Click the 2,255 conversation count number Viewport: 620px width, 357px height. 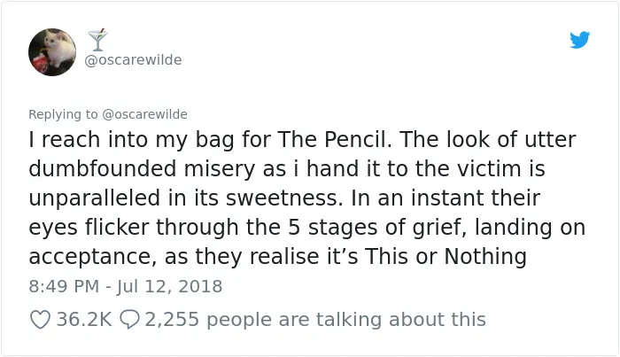(x=172, y=320)
